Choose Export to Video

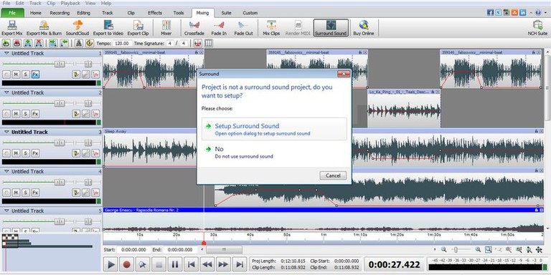click(x=108, y=28)
